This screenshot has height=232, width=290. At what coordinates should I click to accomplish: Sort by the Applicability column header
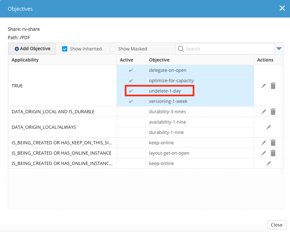coord(62,60)
